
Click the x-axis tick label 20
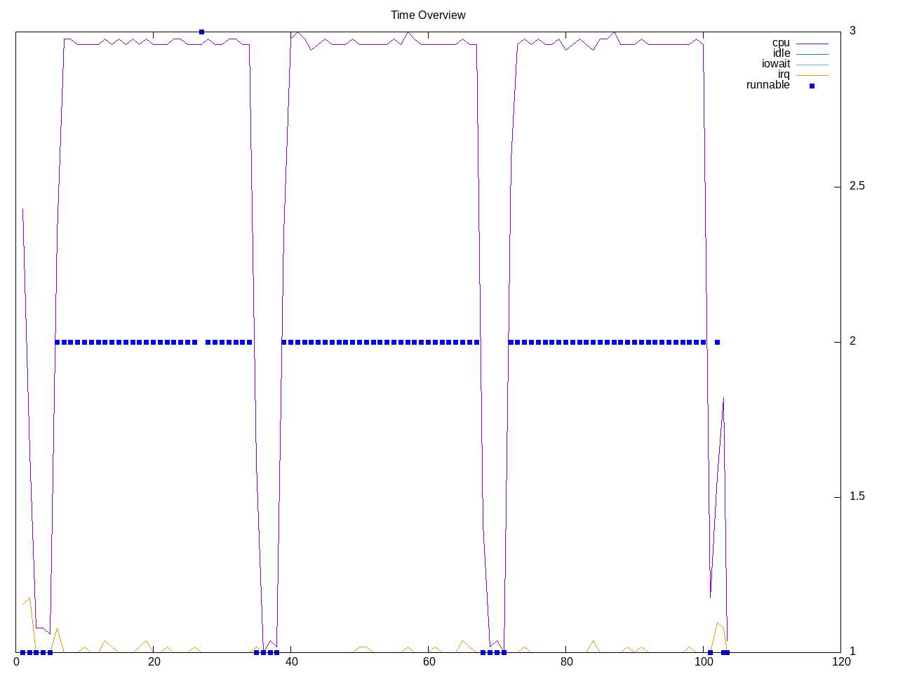(154, 662)
